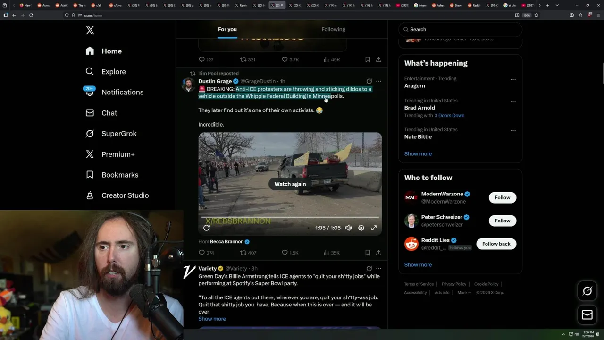Image resolution: width=604 pixels, height=340 pixels.
Task: Show more on Variety post
Action: tap(212, 319)
